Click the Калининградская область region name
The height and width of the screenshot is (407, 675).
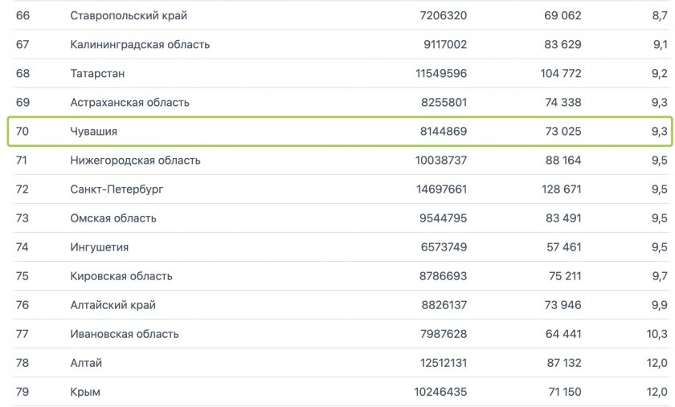click(x=140, y=44)
